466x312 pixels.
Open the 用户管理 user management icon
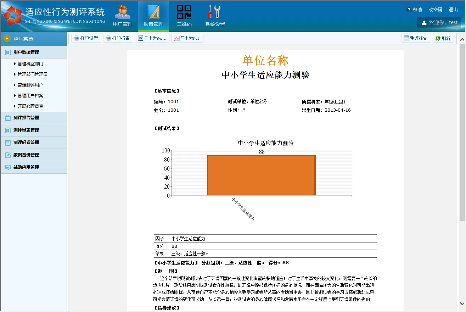coord(123,12)
